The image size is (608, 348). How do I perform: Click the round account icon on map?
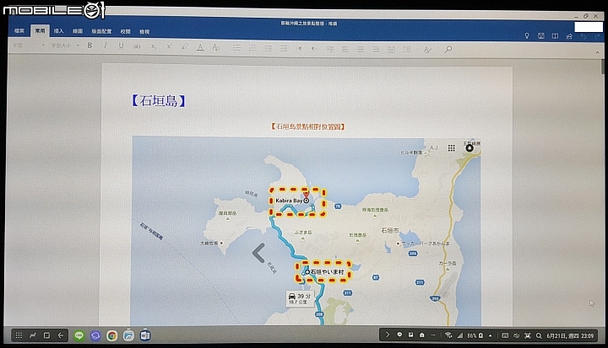470,147
